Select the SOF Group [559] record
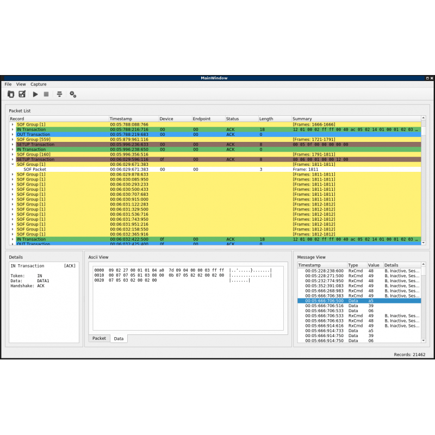 click(215, 140)
